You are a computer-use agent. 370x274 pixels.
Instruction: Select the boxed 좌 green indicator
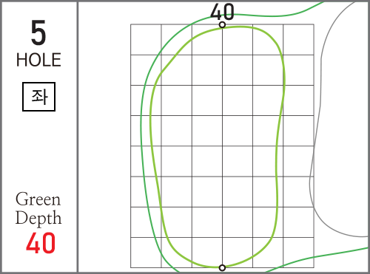pyautogui.click(x=38, y=97)
